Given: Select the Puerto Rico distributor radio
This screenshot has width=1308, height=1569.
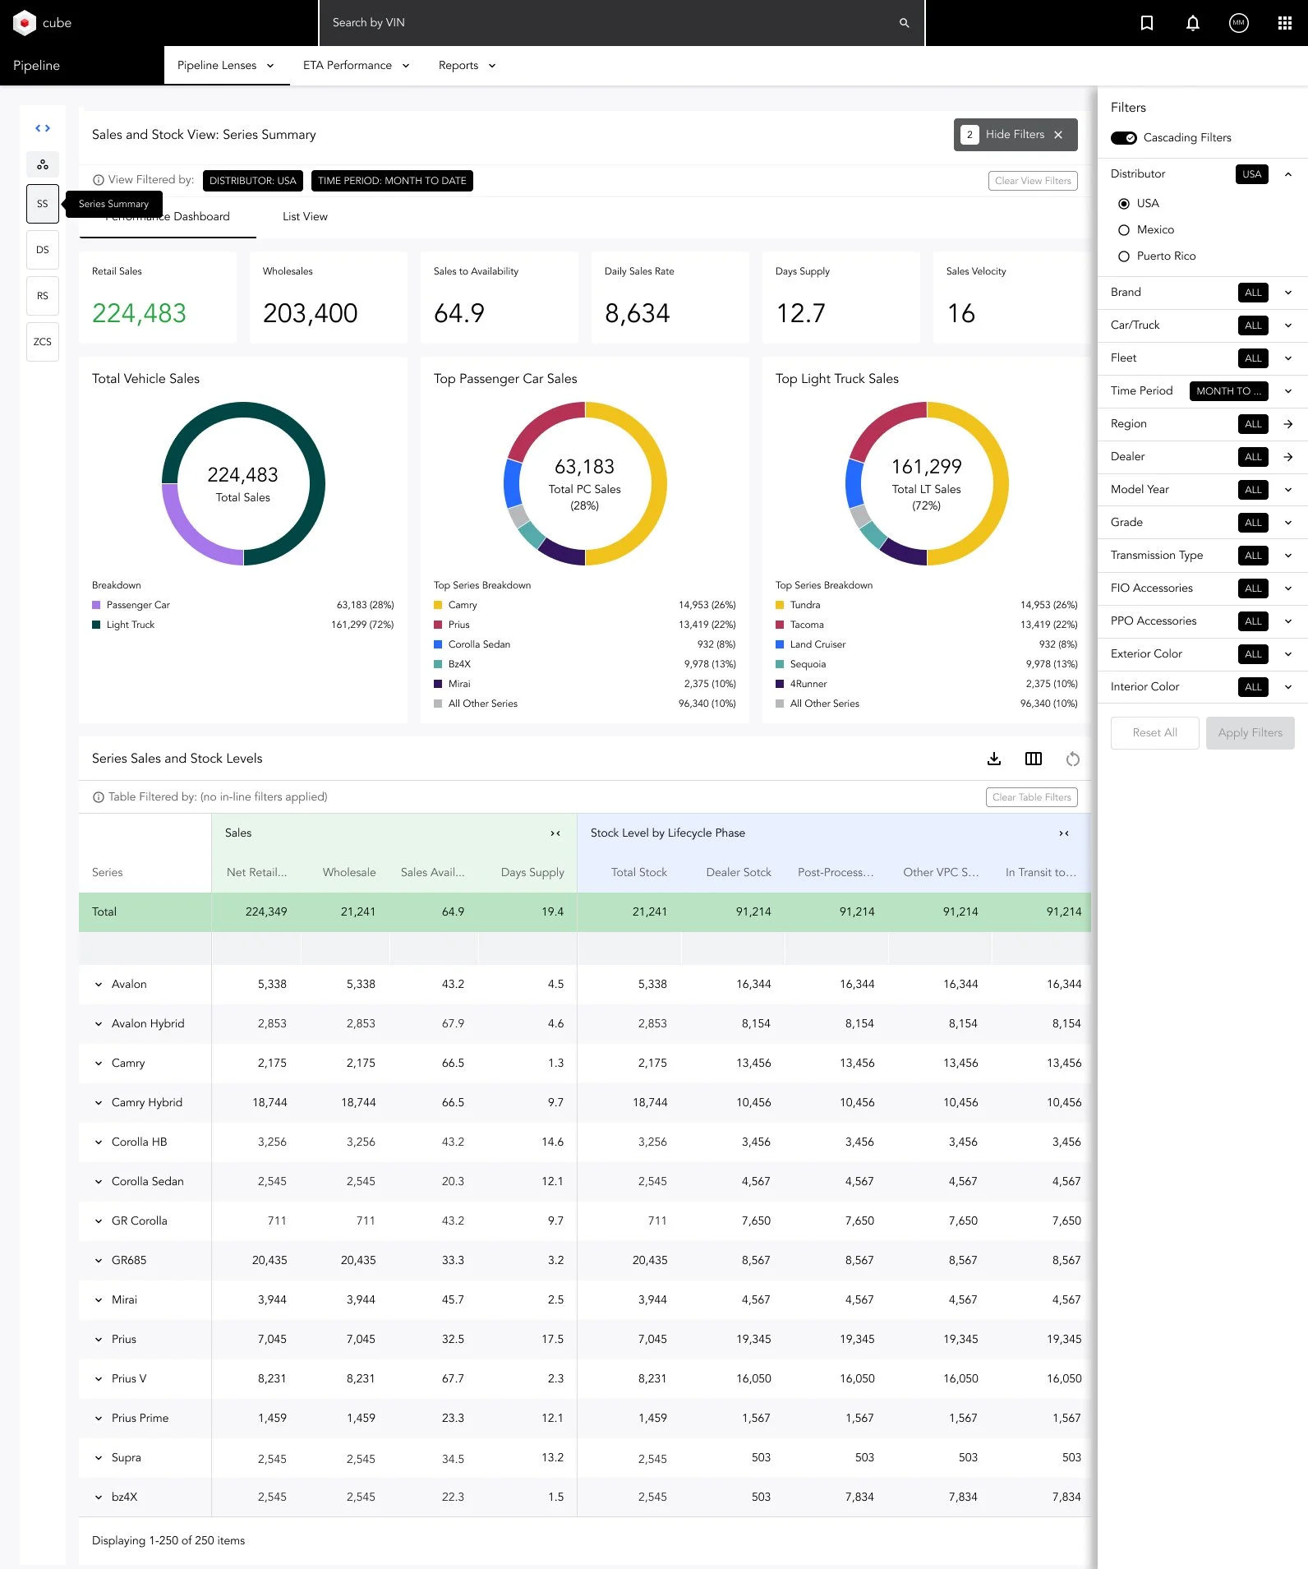Looking at the screenshot, I should (x=1124, y=256).
